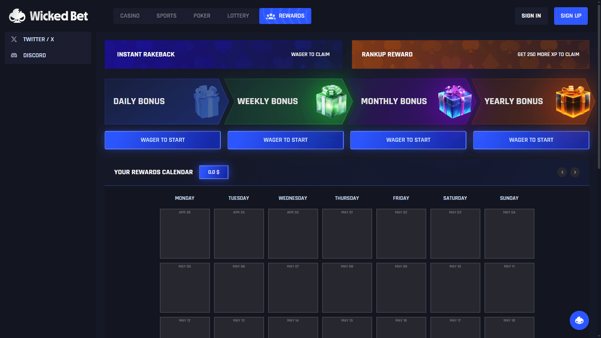Open the LOTTERY tab
This screenshot has width=601, height=338.
coord(238,16)
